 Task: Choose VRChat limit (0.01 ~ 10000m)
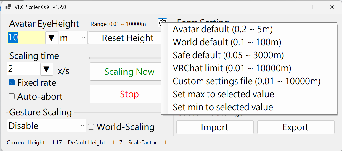tap(249, 68)
